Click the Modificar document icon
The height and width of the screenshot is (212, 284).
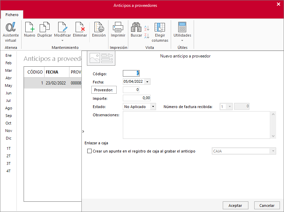(x=63, y=27)
